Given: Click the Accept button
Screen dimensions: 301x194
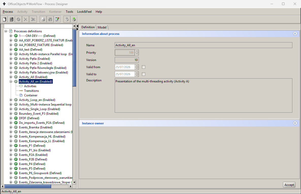Looking at the screenshot, I should pyautogui.click(x=289, y=185).
